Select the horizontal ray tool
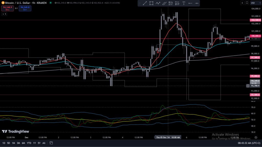The image size is (262, 147). click(190, 3)
